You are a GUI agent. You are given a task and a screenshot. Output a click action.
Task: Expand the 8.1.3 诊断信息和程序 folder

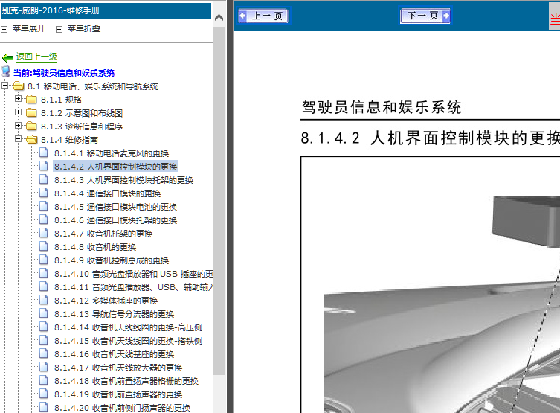coord(18,126)
